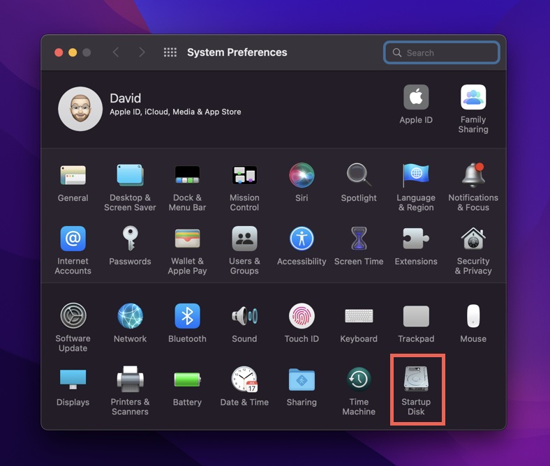Image resolution: width=550 pixels, height=466 pixels.
Task: Minimize window with the yellow button
Action: 73,52
